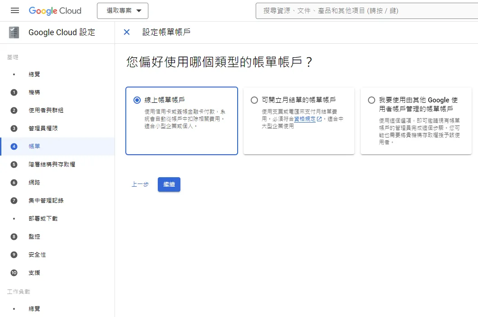This screenshot has height=317, width=478.
Task: Open the 資格規定 link
Action: coord(304,119)
